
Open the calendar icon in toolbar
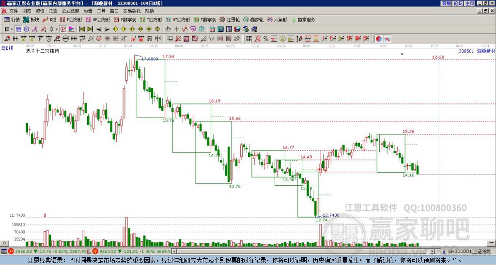click(x=212, y=29)
